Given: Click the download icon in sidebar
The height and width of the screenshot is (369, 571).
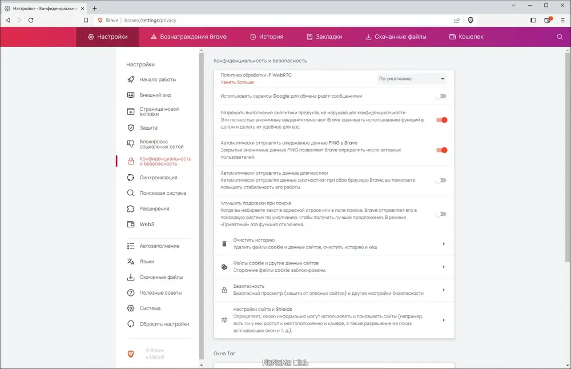Looking at the screenshot, I should (x=131, y=277).
